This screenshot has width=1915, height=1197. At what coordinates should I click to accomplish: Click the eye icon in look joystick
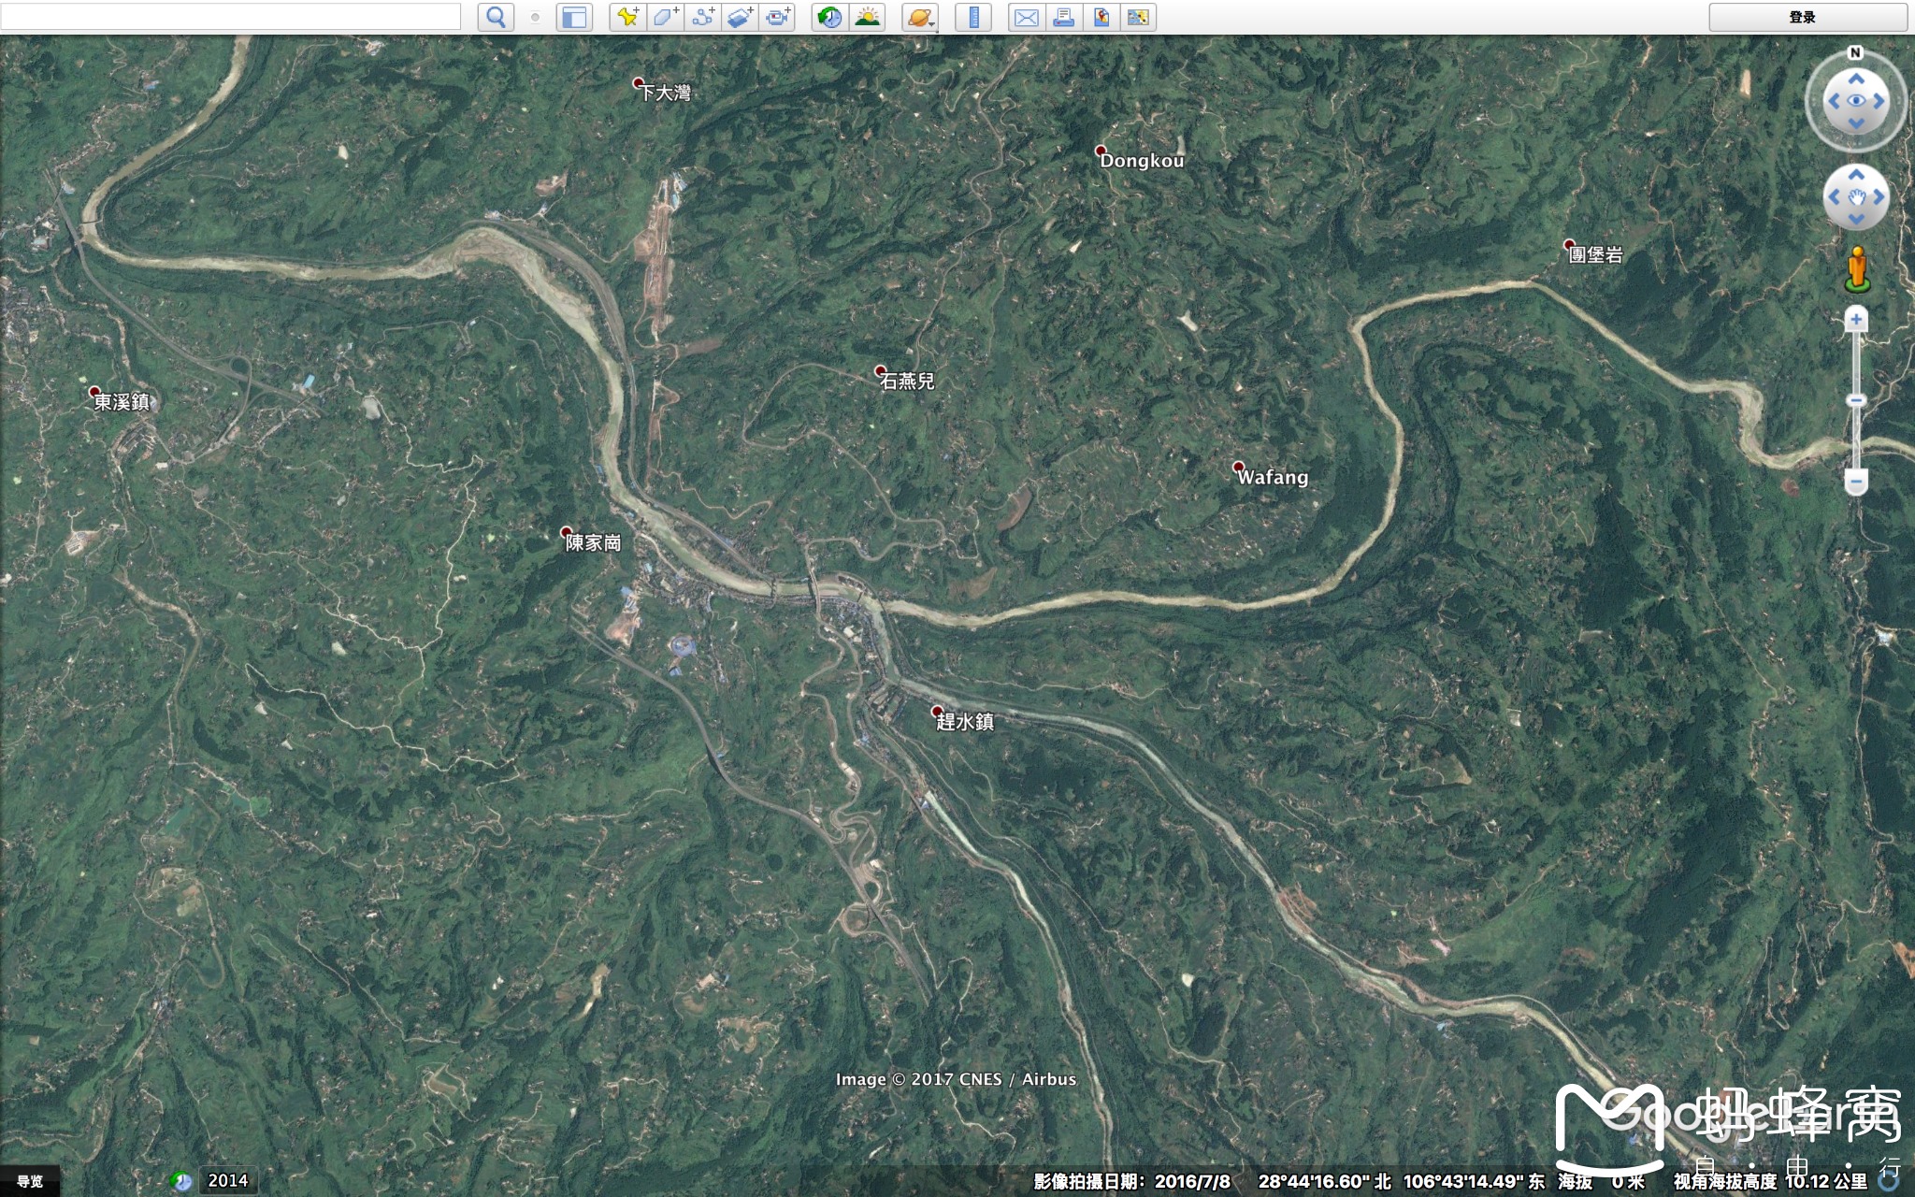[1856, 101]
